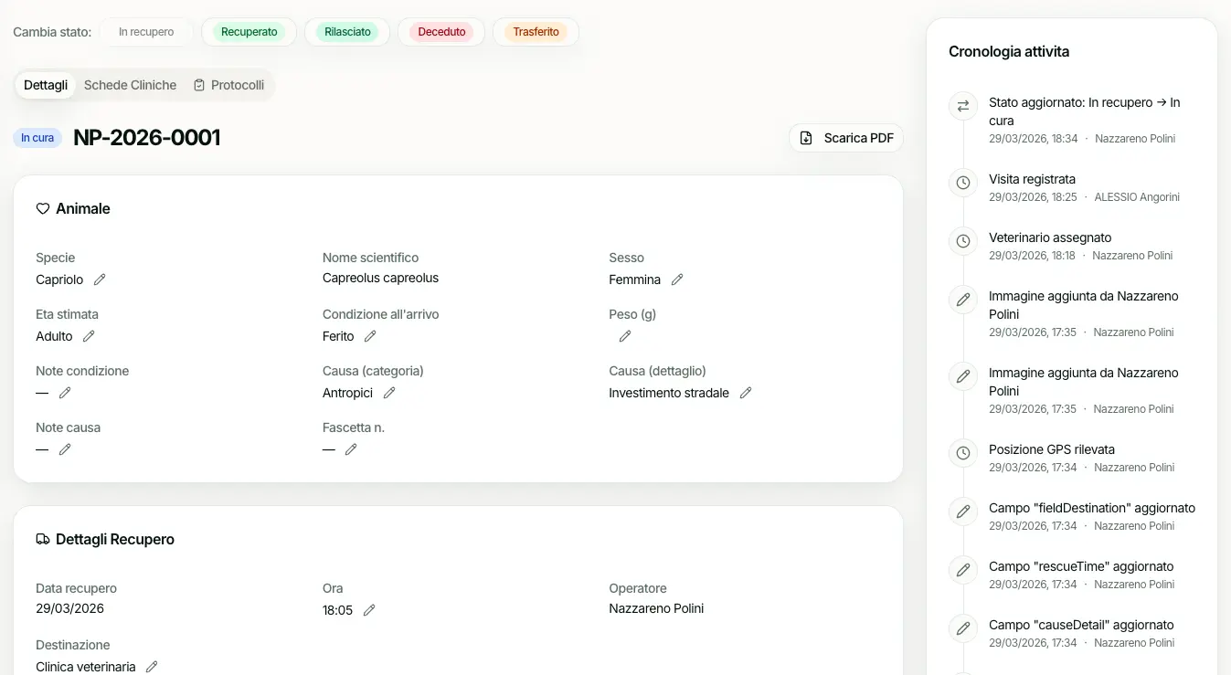
Task: Edit the Specie field pencil icon
Action: 100,279
